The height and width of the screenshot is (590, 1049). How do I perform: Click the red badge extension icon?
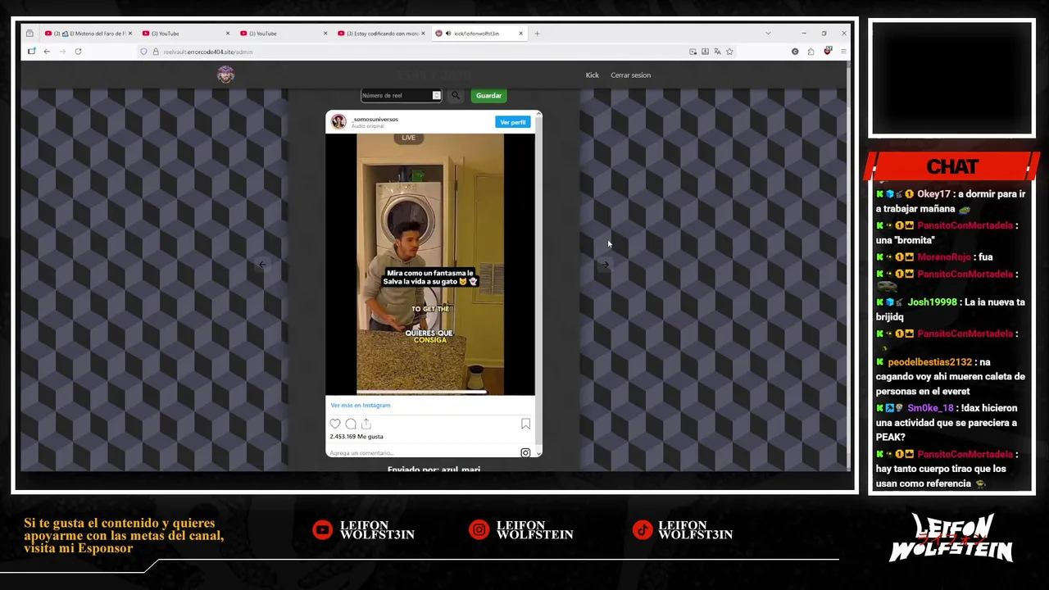point(827,52)
